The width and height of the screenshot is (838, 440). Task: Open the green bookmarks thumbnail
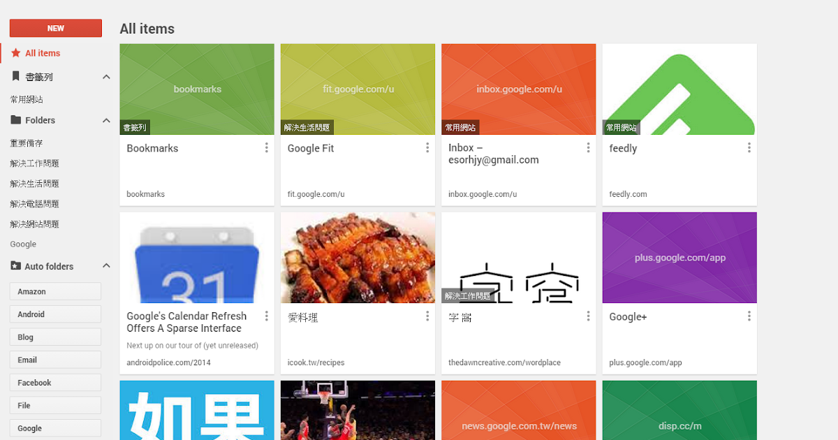(x=197, y=89)
